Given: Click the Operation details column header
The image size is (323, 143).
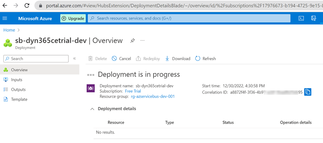Looking at the screenshot, I should pos(296,123).
